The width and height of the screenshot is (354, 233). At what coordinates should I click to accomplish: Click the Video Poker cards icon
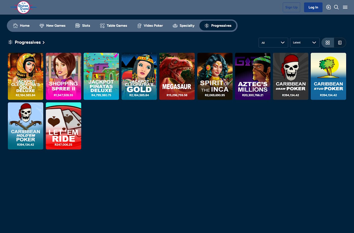139,26
